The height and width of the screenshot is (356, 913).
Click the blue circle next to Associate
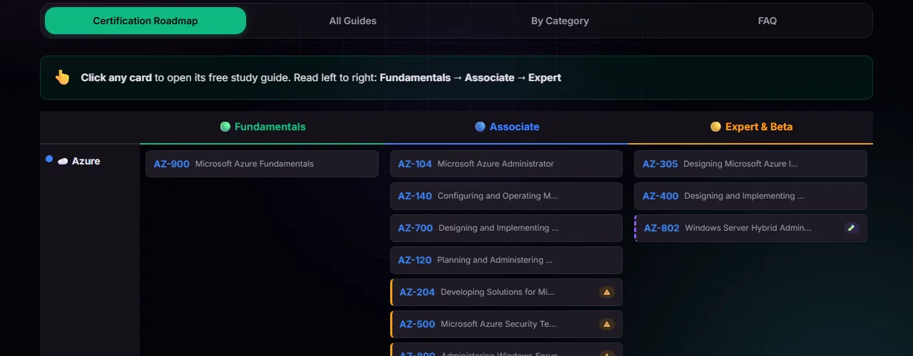(x=480, y=127)
